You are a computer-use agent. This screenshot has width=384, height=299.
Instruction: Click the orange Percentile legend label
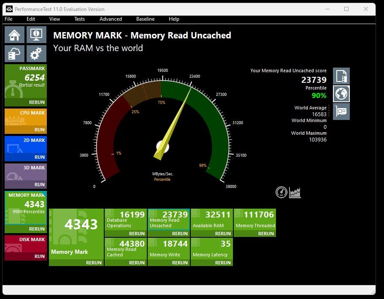click(162, 179)
